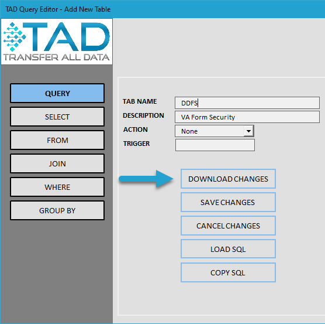Click the DOWNLOAD CHANGES button

(x=228, y=179)
